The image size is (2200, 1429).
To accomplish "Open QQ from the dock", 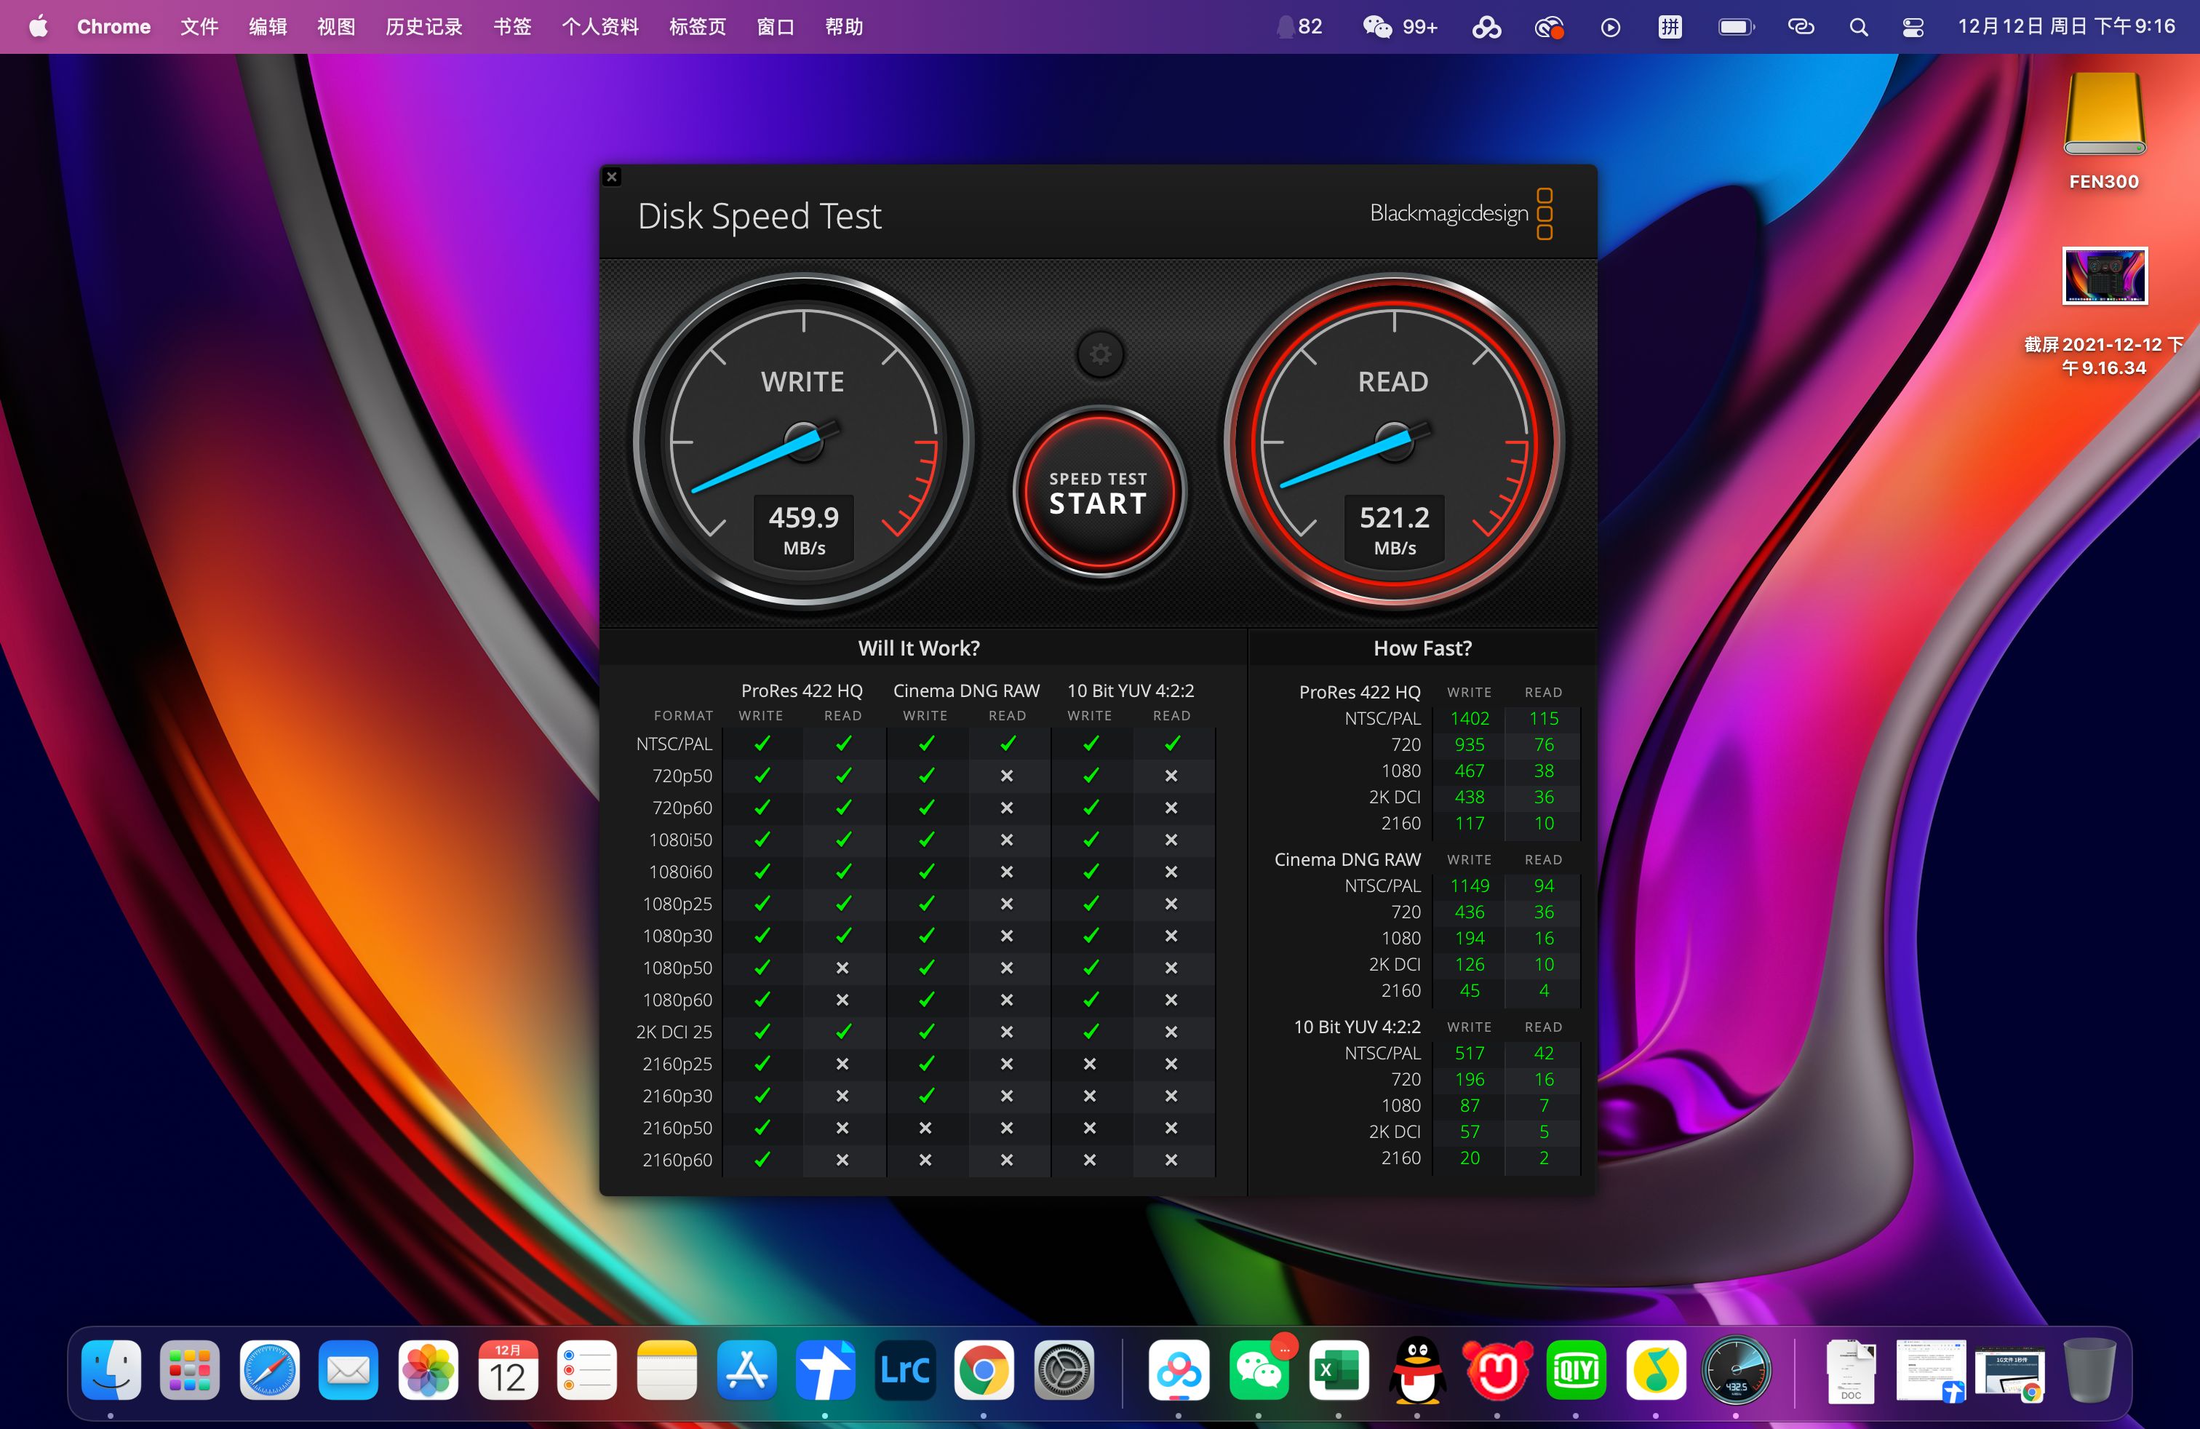I will pos(1419,1371).
